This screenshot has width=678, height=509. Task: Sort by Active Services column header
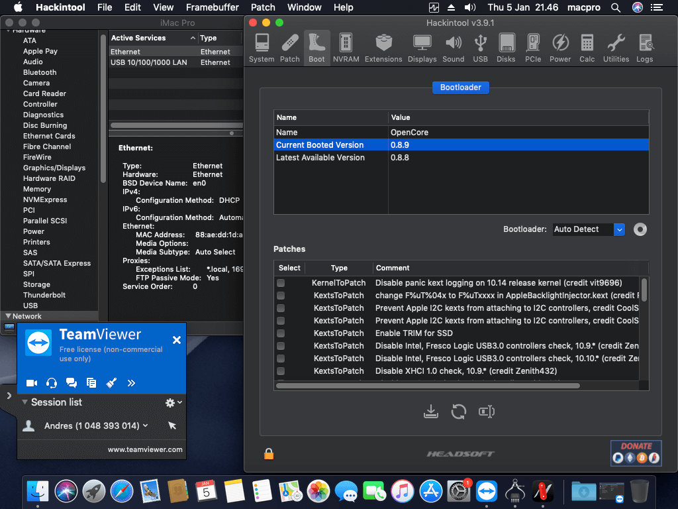click(153, 38)
